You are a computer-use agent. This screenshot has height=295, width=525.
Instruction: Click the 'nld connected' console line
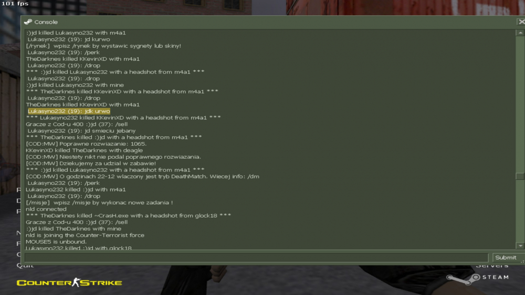pos(46,209)
